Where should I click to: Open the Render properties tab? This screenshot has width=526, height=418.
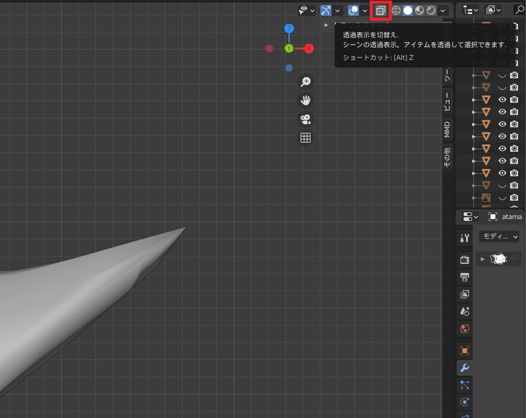(465, 260)
